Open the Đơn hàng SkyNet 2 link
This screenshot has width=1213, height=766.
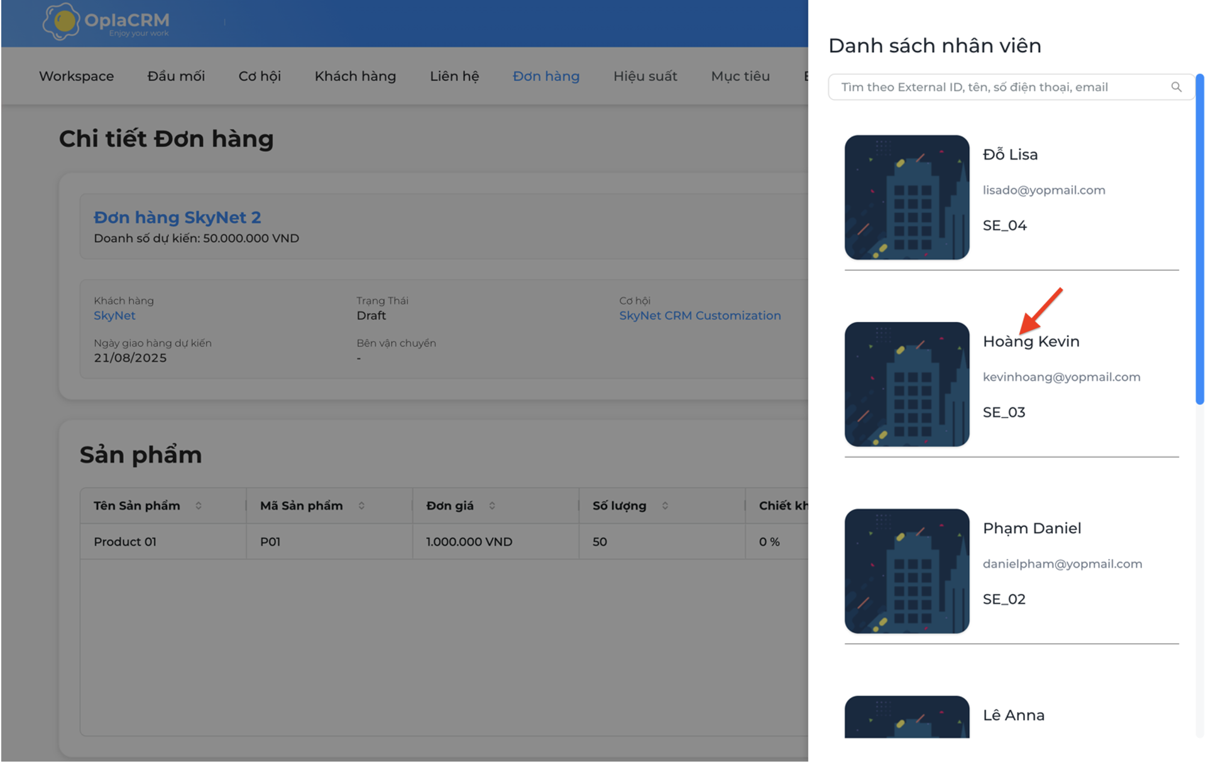(178, 218)
